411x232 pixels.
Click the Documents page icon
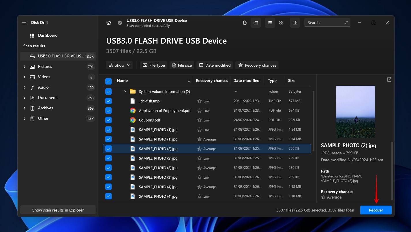(32, 98)
